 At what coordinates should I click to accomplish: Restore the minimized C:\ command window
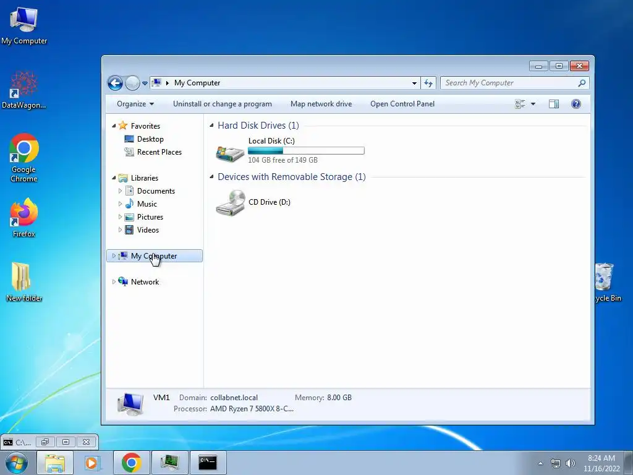click(45, 442)
